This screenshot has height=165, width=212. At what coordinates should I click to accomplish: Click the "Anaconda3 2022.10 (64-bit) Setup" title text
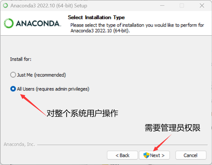click(x=49, y=6)
